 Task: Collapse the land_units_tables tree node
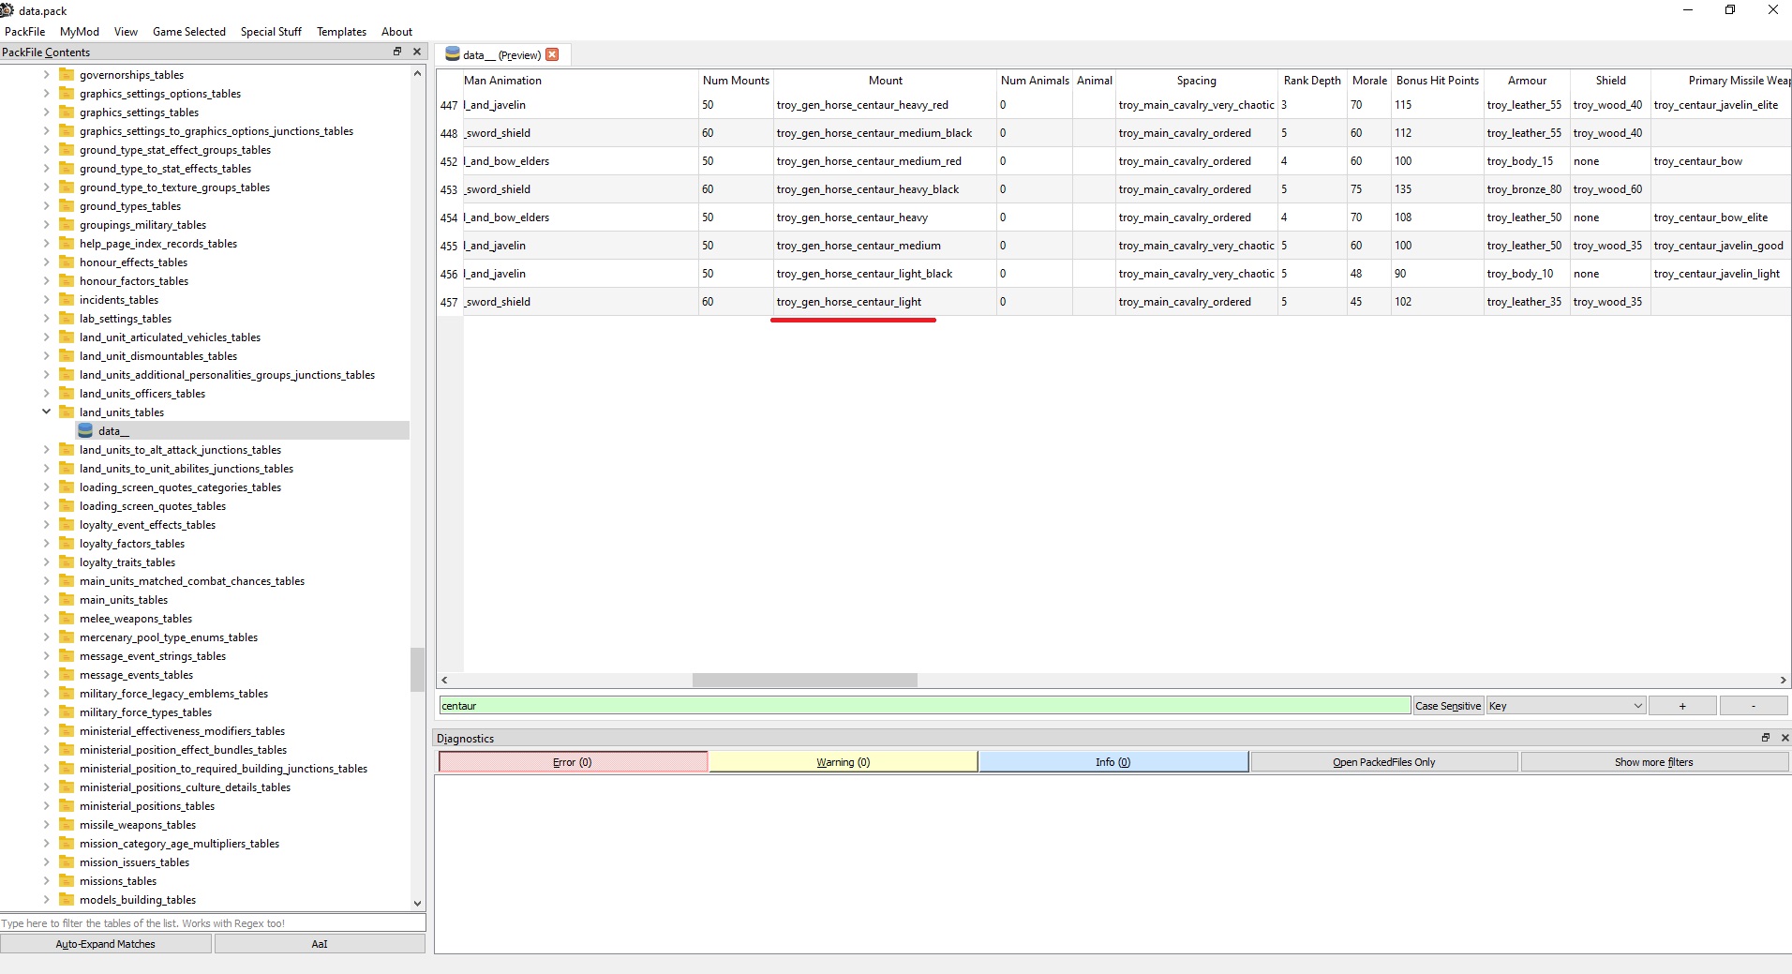click(46, 412)
